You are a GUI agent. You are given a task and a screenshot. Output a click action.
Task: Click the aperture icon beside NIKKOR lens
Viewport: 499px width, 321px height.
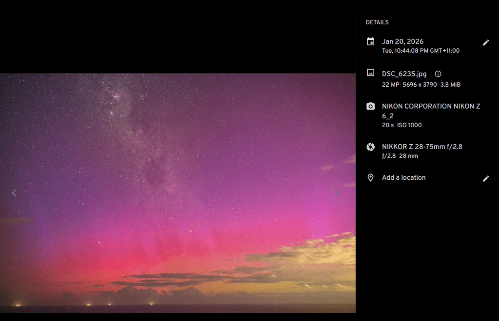tap(370, 147)
